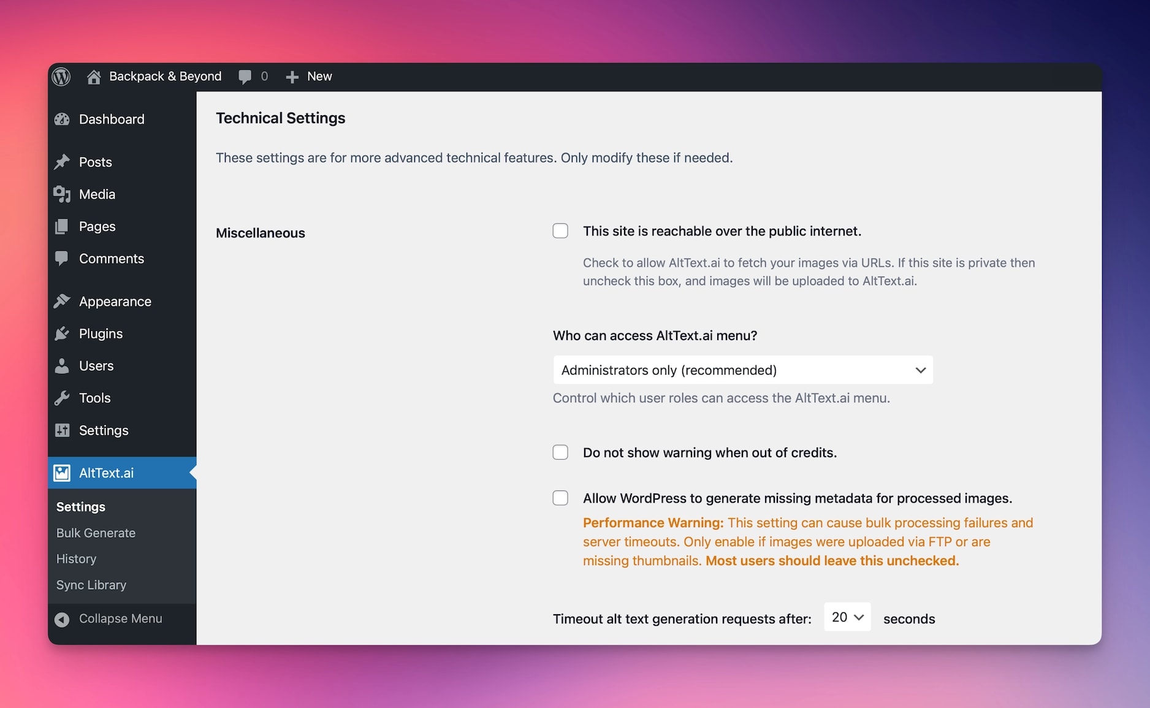This screenshot has height=708, width=1150.
Task: Click New in the admin bar
Action: tap(319, 77)
